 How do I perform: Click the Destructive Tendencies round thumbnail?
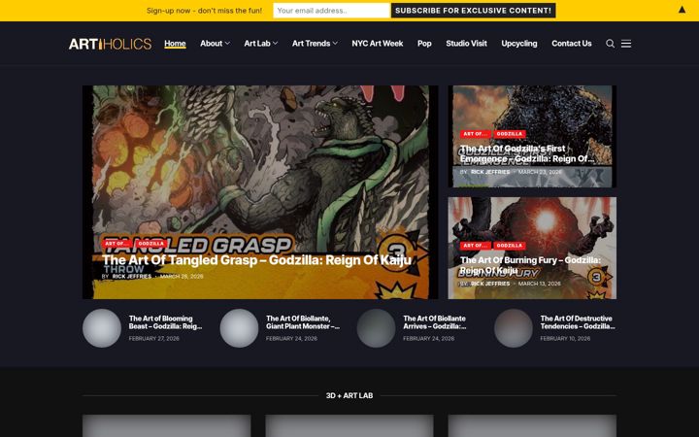point(514,328)
